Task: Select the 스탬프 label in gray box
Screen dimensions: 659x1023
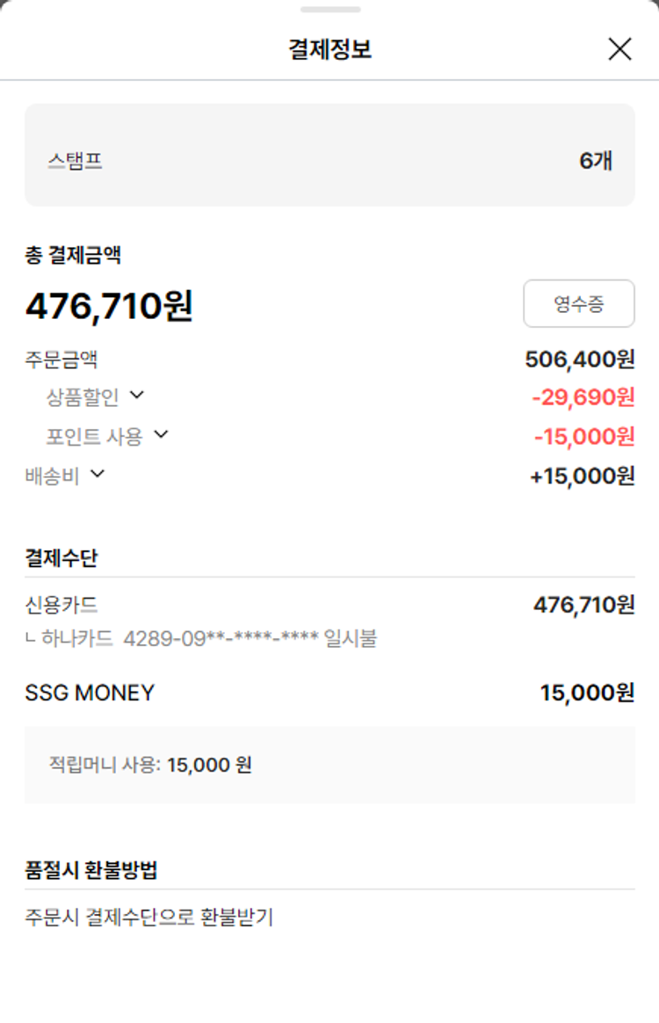Action: click(76, 161)
